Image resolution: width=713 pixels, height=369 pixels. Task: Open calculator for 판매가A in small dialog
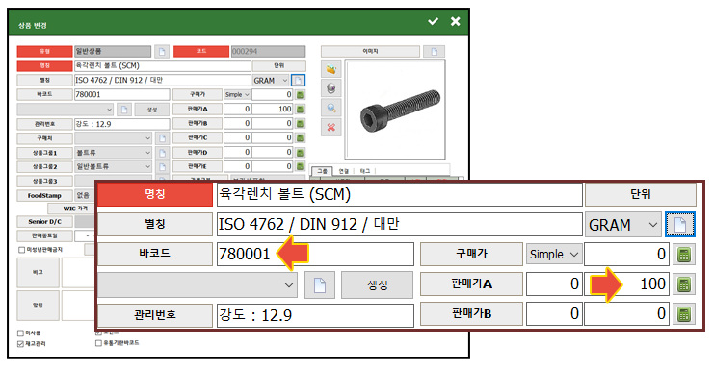click(300, 110)
